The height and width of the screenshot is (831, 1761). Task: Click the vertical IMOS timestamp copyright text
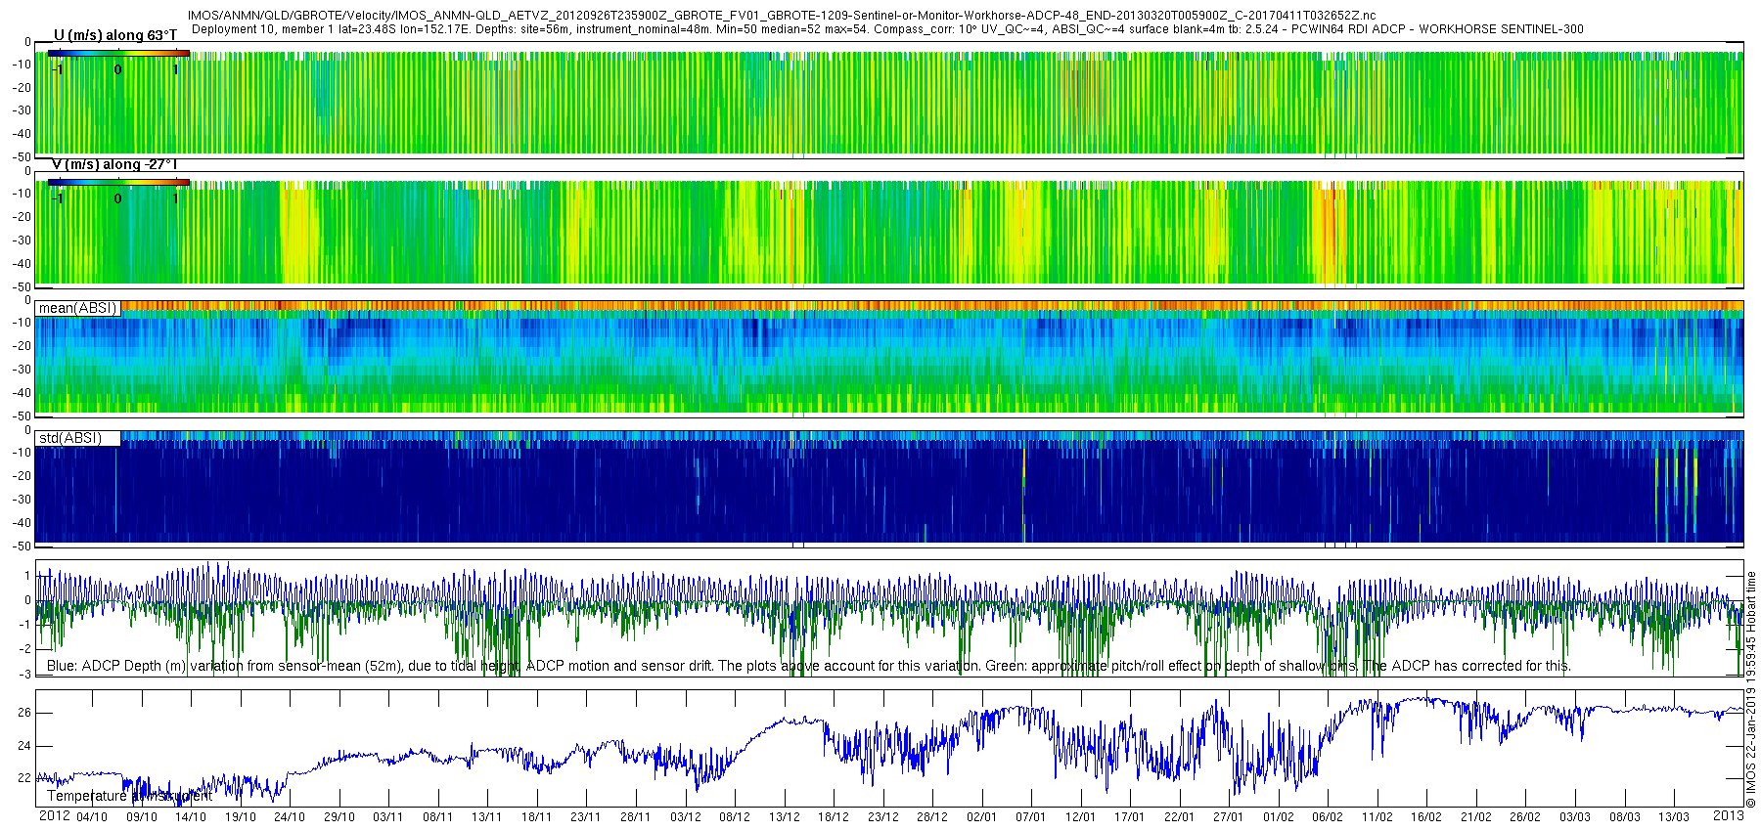click(x=1751, y=689)
